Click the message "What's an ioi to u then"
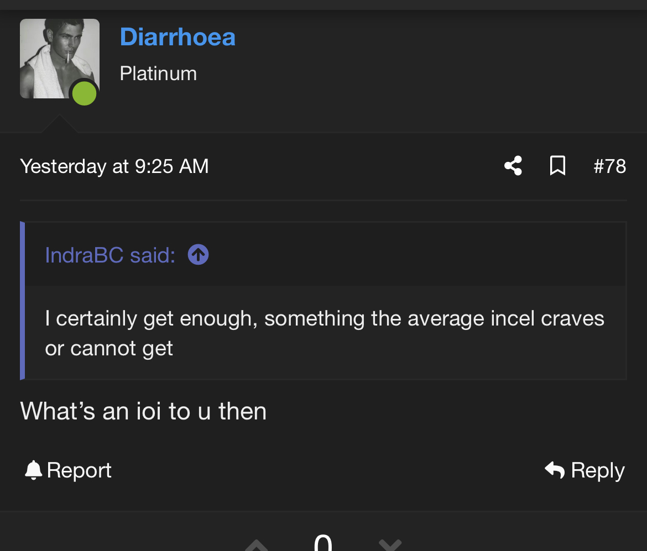 click(x=143, y=411)
